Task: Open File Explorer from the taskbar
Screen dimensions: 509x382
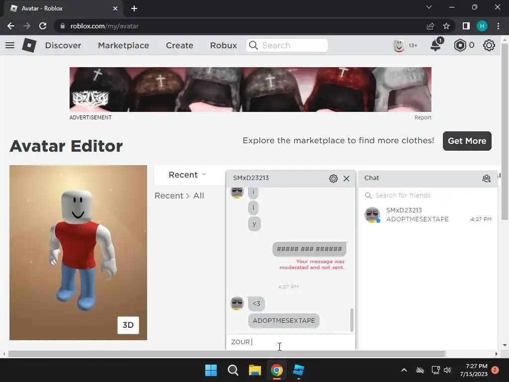Action: [x=255, y=370]
